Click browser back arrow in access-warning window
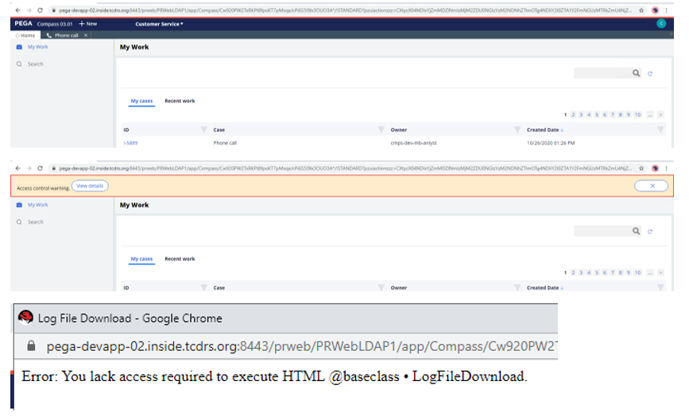Screen dimensions: 689x416 pos(17,168)
